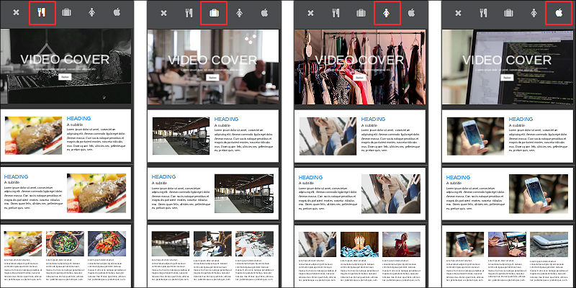Select the apple icon in the office-themed panel
Viewport: 576px width, 288px height.
click(x=264, y=13)
